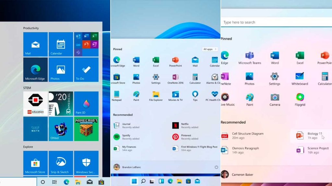Screen dimensions: 332x186
Task: Open Task View on Windows 10 taskbar
Action: tap(54, 182)
